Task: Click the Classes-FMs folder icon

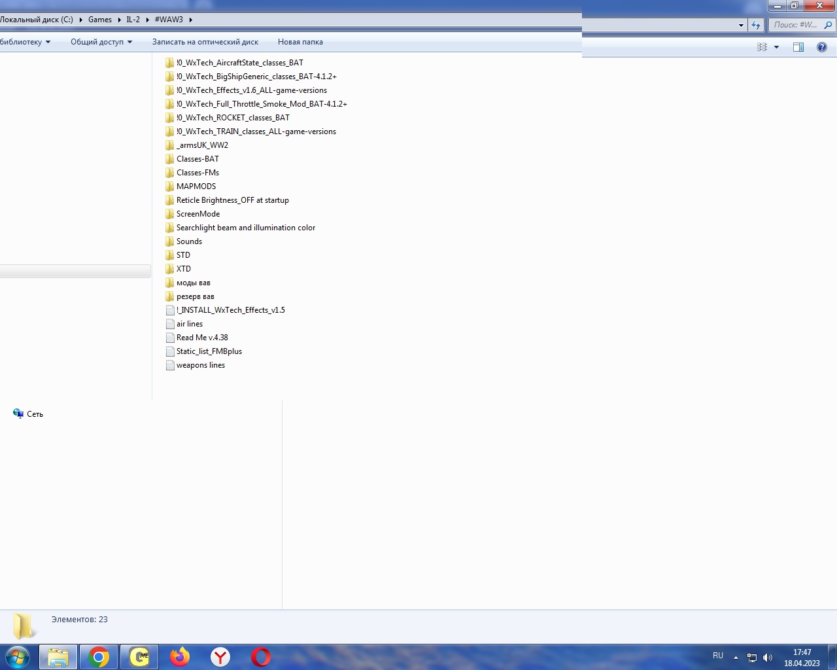Action: (x=170, y=173)
